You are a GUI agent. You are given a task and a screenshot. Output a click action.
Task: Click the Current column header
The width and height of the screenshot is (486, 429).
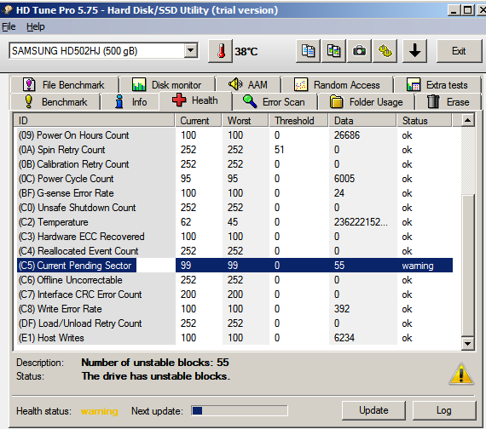pyautogui.click(x=199, y=120)
